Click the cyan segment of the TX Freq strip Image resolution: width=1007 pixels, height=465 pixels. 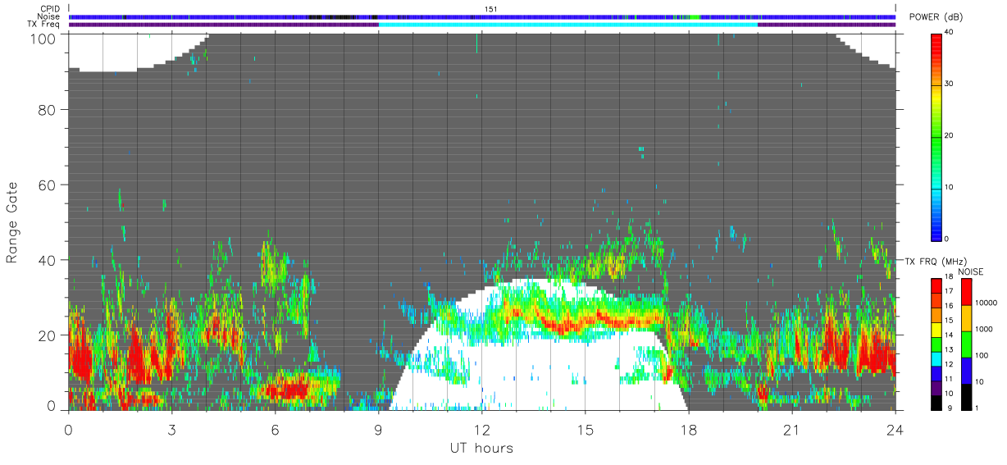(x=568, y=24)
